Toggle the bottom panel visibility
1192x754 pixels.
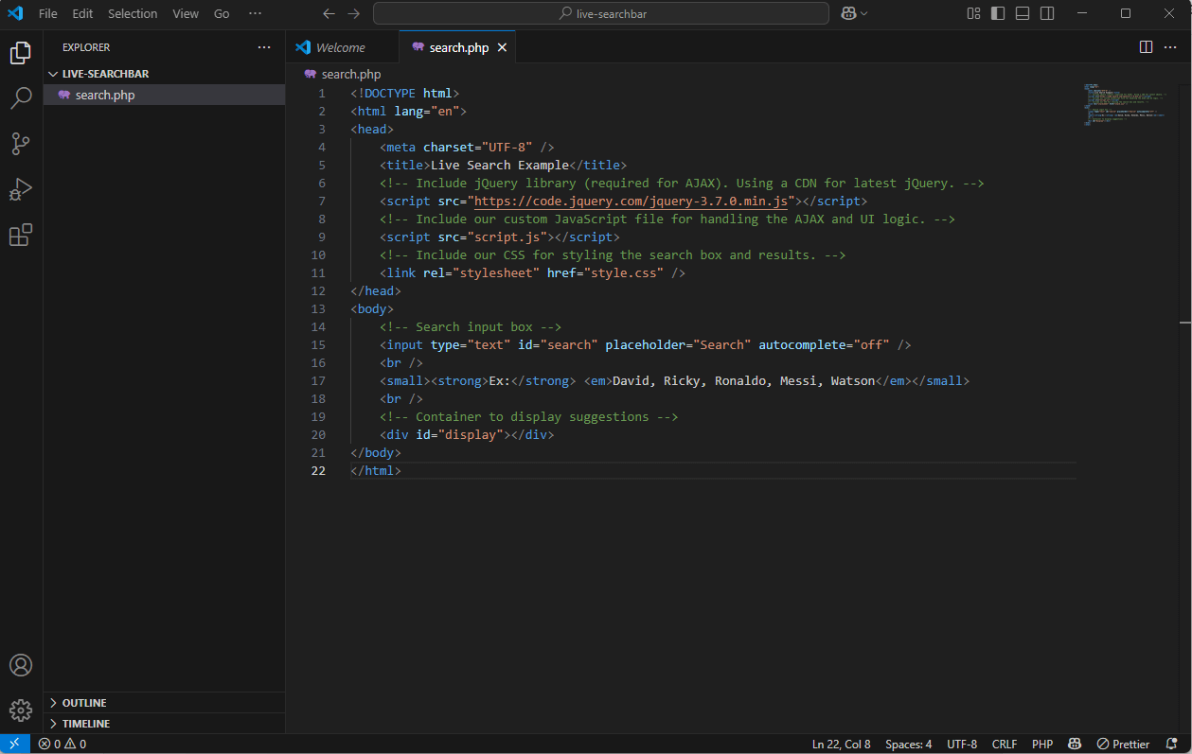click(x=1023, y=13)
